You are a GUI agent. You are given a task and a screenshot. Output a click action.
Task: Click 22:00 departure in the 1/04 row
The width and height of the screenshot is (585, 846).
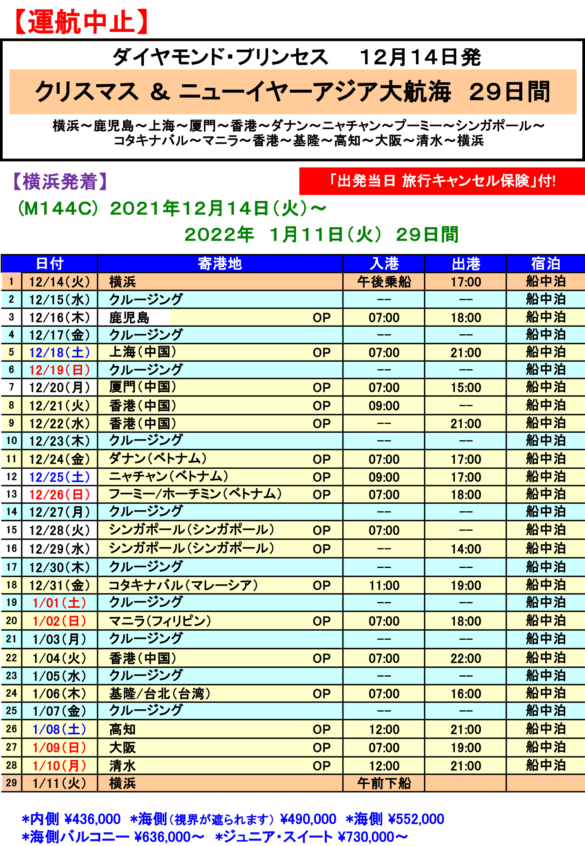[466, 658]
